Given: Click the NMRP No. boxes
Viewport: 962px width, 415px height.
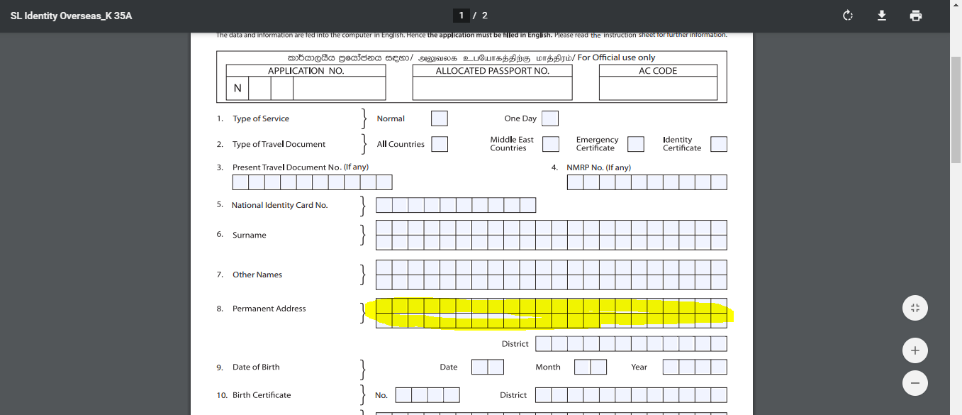Looking at the screenshot, I should click(x=647, y=182).
